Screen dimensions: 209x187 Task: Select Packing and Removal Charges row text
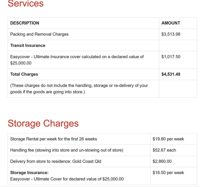click(39, 34)
